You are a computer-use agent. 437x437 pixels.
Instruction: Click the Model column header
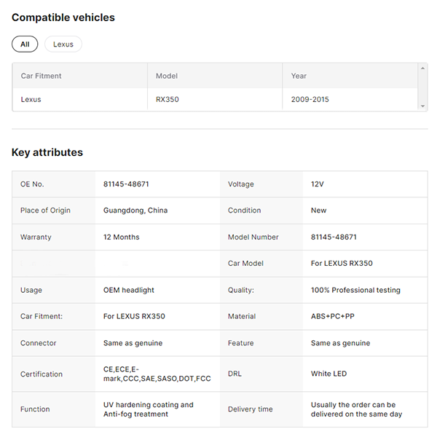coord(167,76)
